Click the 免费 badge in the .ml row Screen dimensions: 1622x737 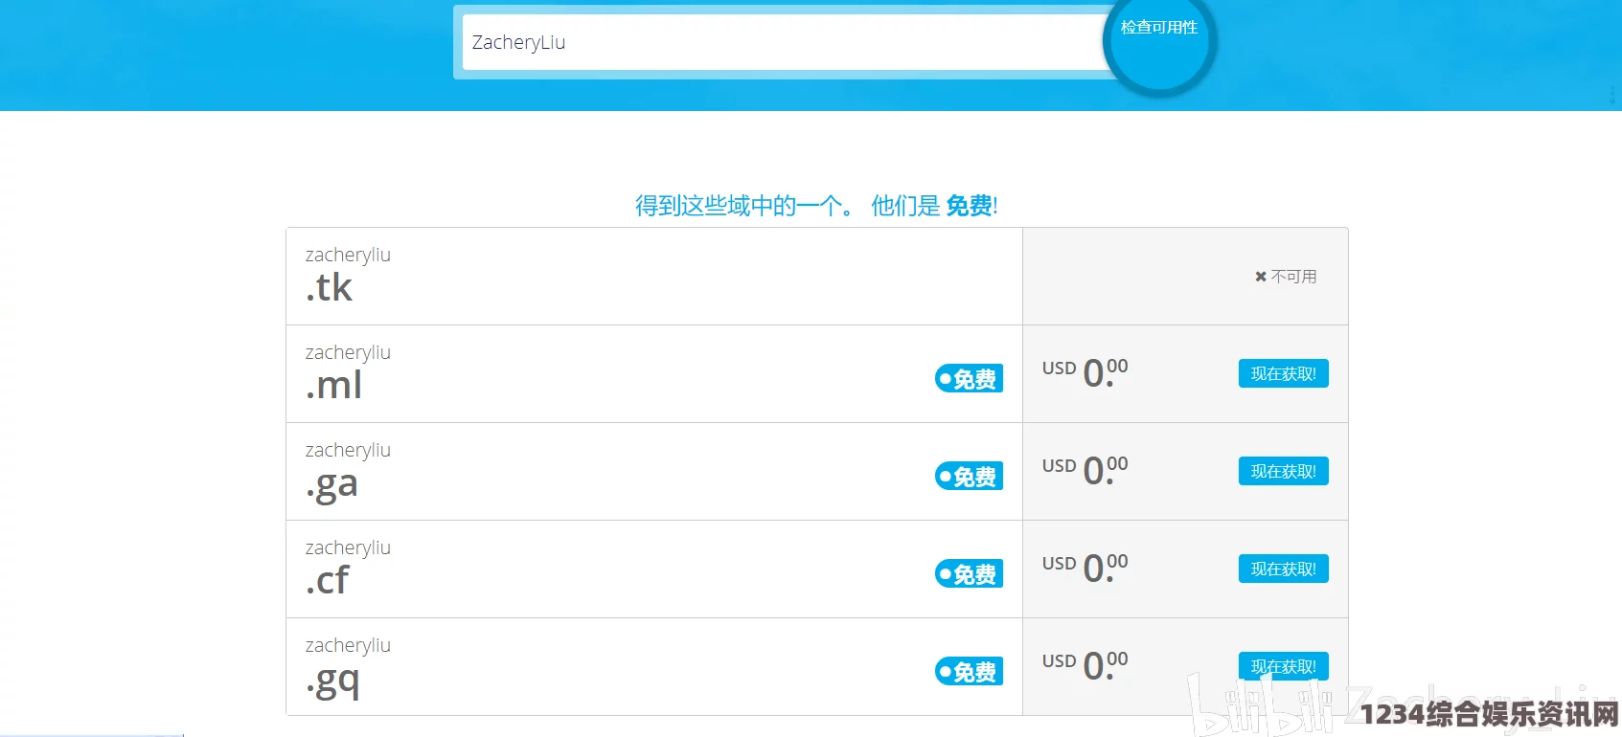[969, 379]
